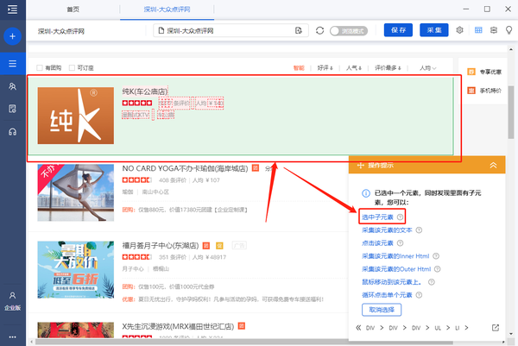Image resolution: width=518 pixels, height=346 pixels.
Task: Choose 采集该元素的Inner Html option
Action: coord(395,256)
